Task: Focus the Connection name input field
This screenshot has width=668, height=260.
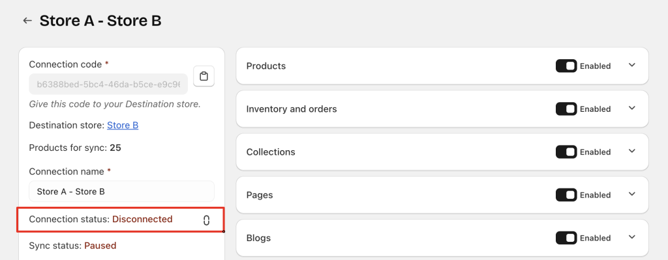Action: pos(121,192)
